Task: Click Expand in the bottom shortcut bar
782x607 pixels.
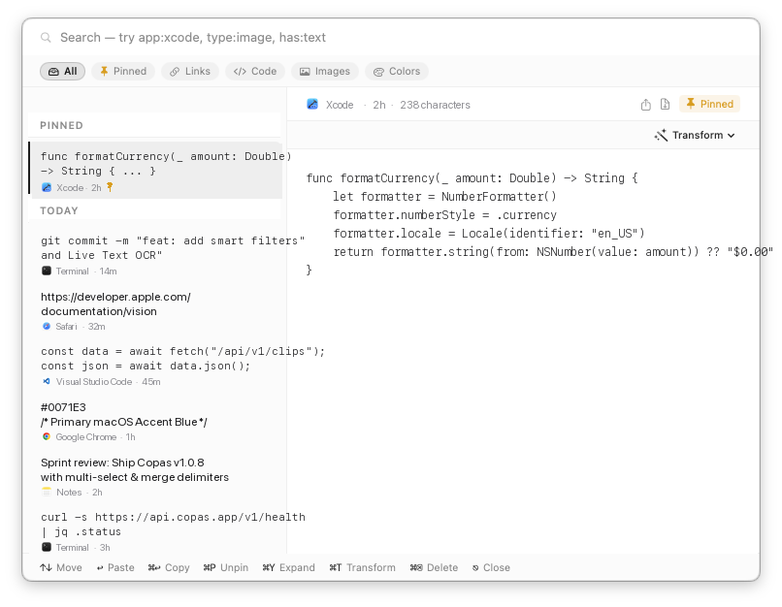Action: [289, 567]
